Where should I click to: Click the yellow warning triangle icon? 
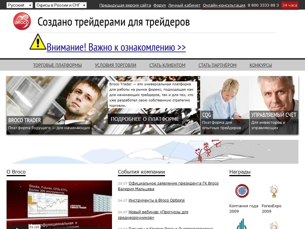pos(38,42)
